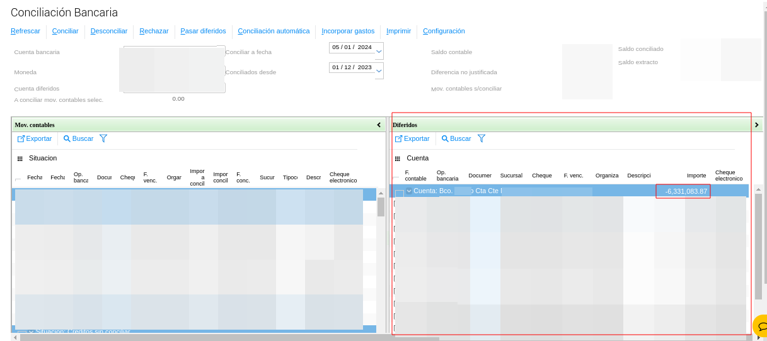767x341 pixels.
Task: Click the Sucursal column header in Diferidos
Action: click(511, 176)
